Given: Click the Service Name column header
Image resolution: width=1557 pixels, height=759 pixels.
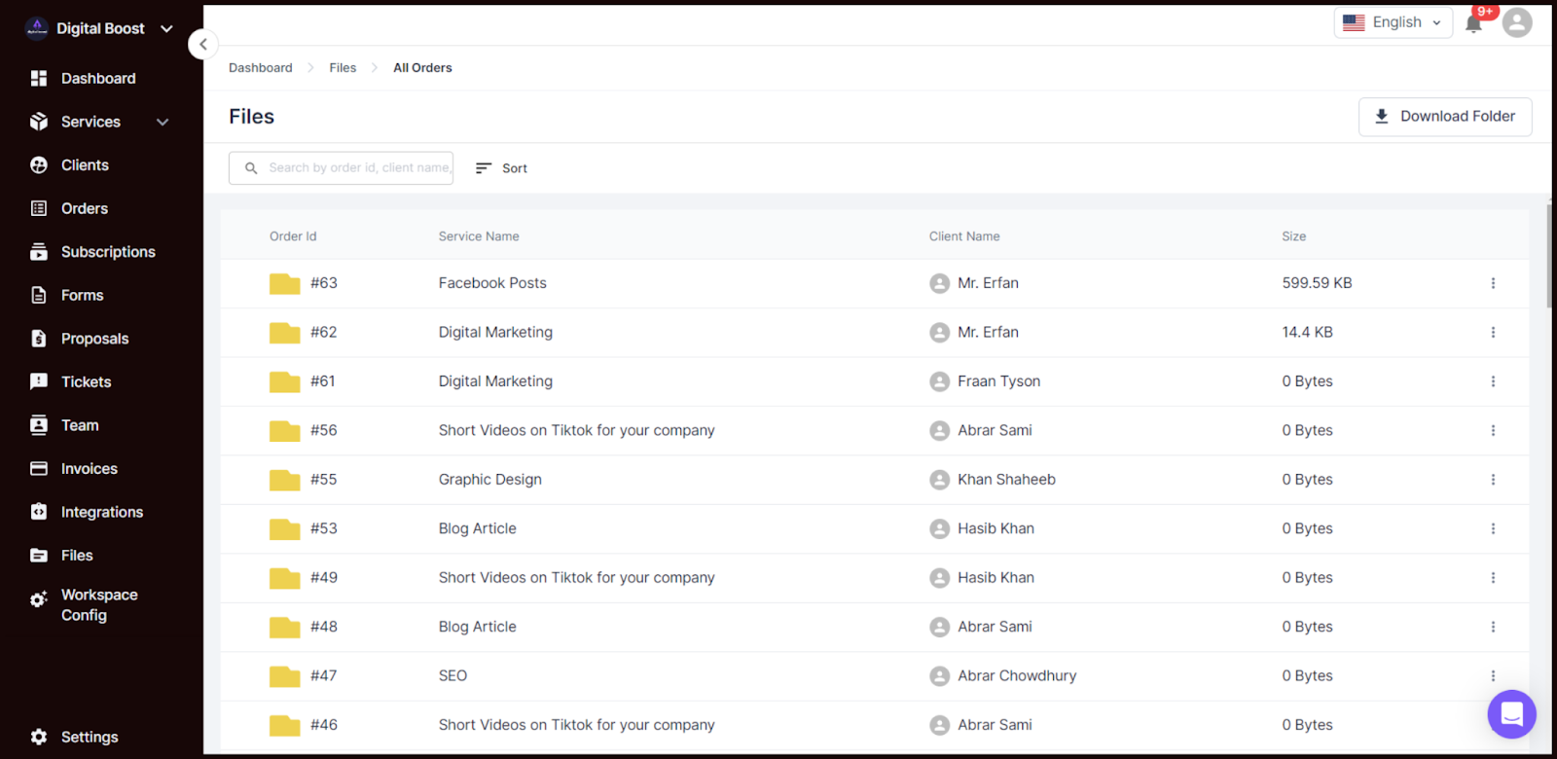Looking at the screenshot, I should point(479,236).
